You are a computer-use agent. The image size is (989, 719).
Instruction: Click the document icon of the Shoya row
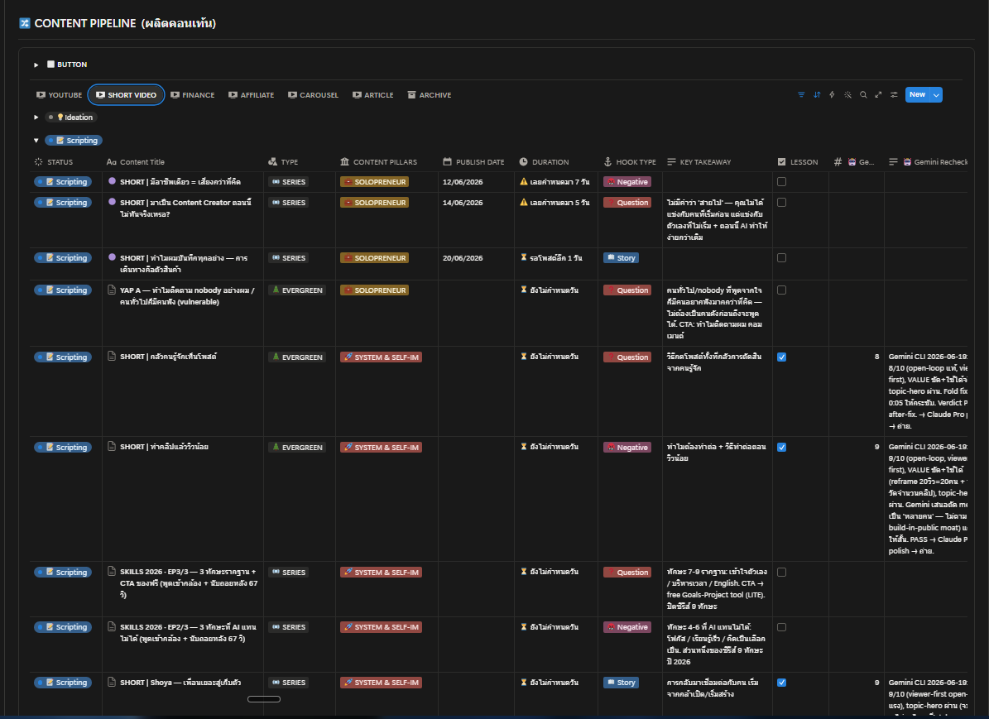point(112,682)
